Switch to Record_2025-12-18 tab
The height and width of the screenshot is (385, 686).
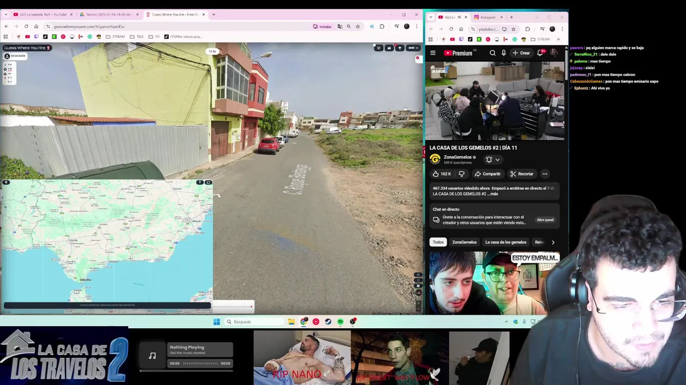point(109,14)
